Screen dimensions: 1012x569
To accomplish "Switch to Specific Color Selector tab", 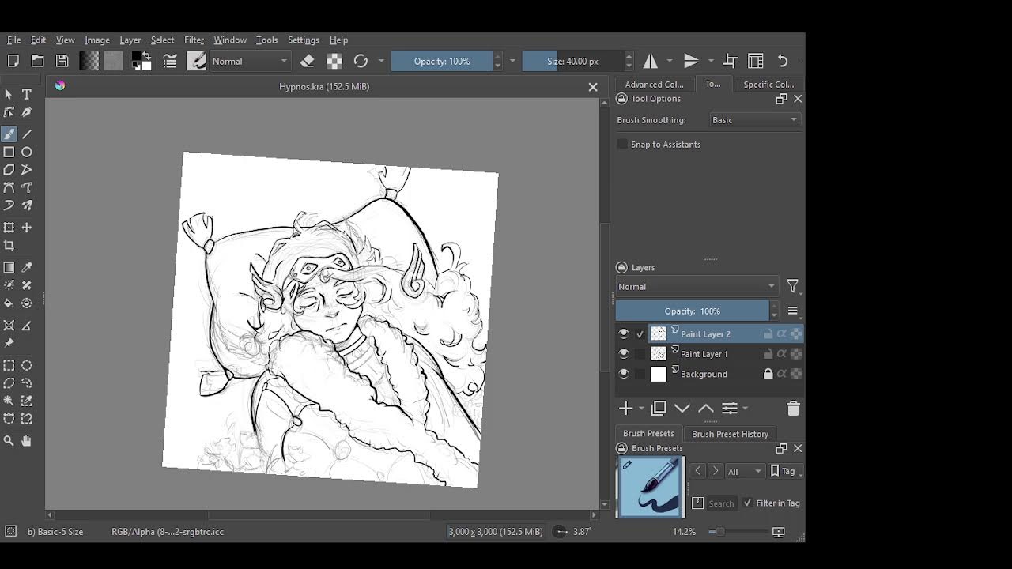I will [768, 85].
